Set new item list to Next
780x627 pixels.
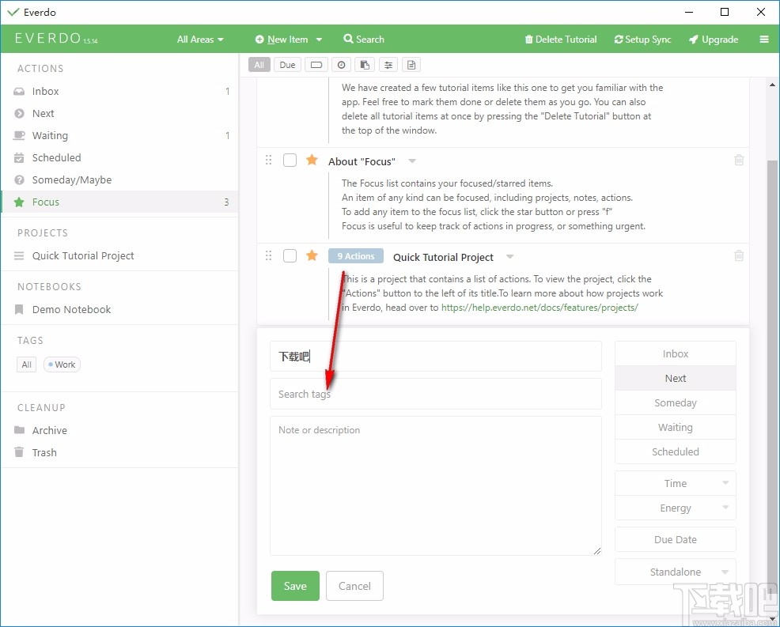pos(675,379)
